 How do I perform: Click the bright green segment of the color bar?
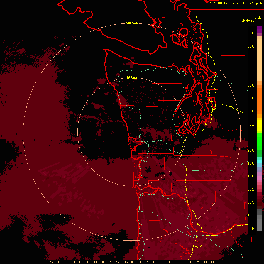click(x=259, y=141)
